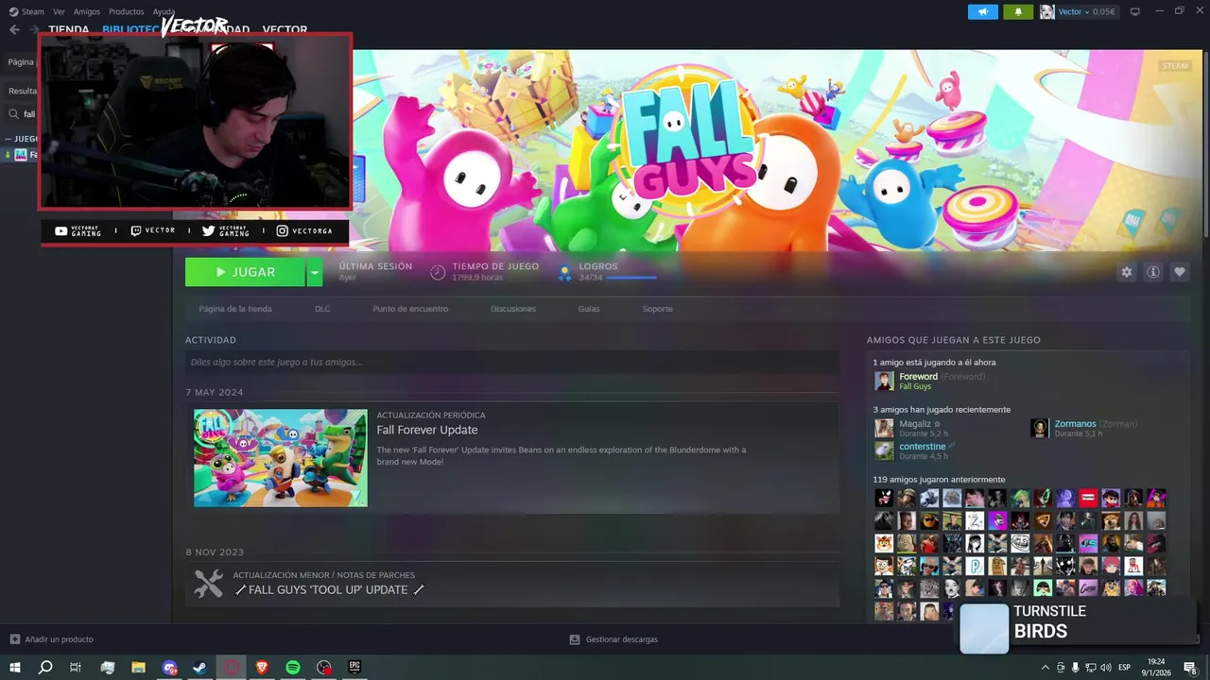Open the Fall Forever Update title
This screenshot has height=680, width=1210.
pyautogui.click(x=427, y=430)
